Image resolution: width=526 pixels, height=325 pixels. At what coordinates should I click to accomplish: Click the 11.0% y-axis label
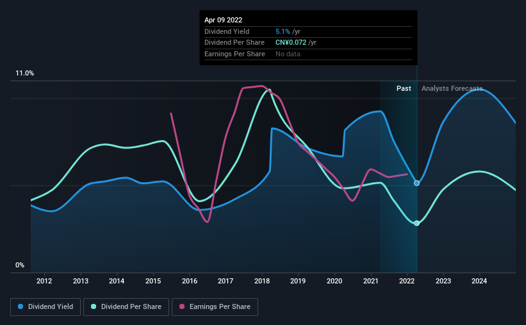pyautogui.click(x=24, y=74)
